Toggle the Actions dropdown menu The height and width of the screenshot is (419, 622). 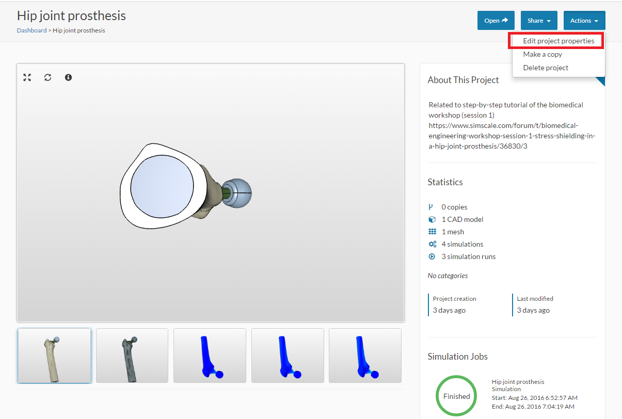coord(584,21)
